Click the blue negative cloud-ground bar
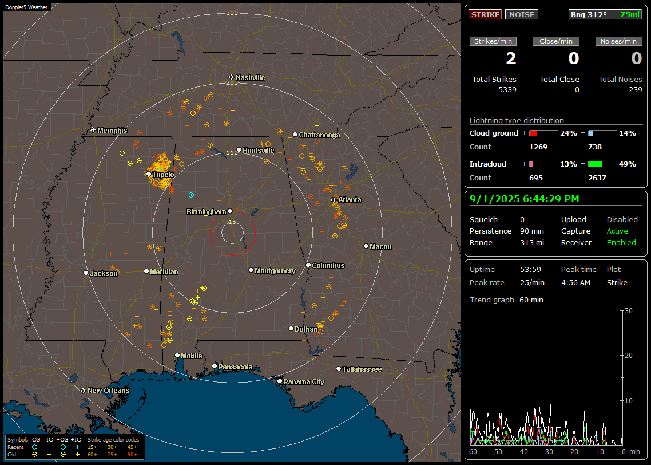Screen dimensions: 651x465 pyautogui.click(x=602, y=133)
